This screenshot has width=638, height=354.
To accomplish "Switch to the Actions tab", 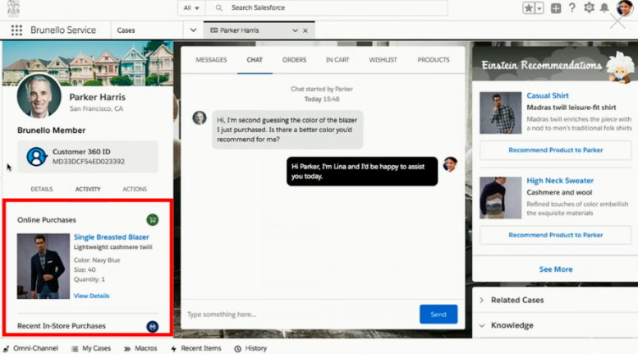I will [135, 189].
